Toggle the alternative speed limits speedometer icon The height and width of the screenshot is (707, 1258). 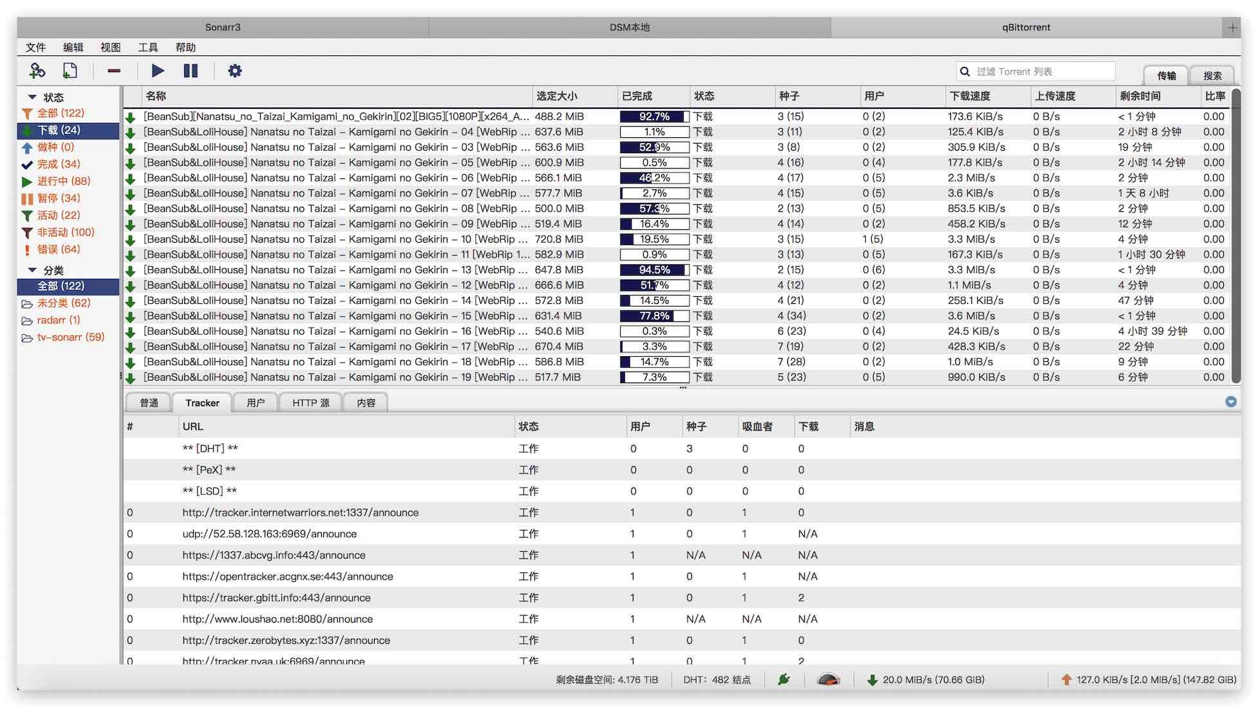(828, 679)
